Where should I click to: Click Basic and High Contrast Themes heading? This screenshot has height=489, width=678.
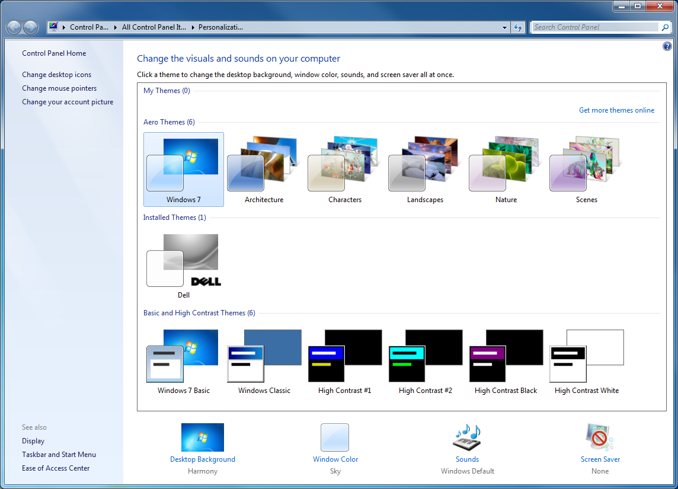(x=199, y=313)
